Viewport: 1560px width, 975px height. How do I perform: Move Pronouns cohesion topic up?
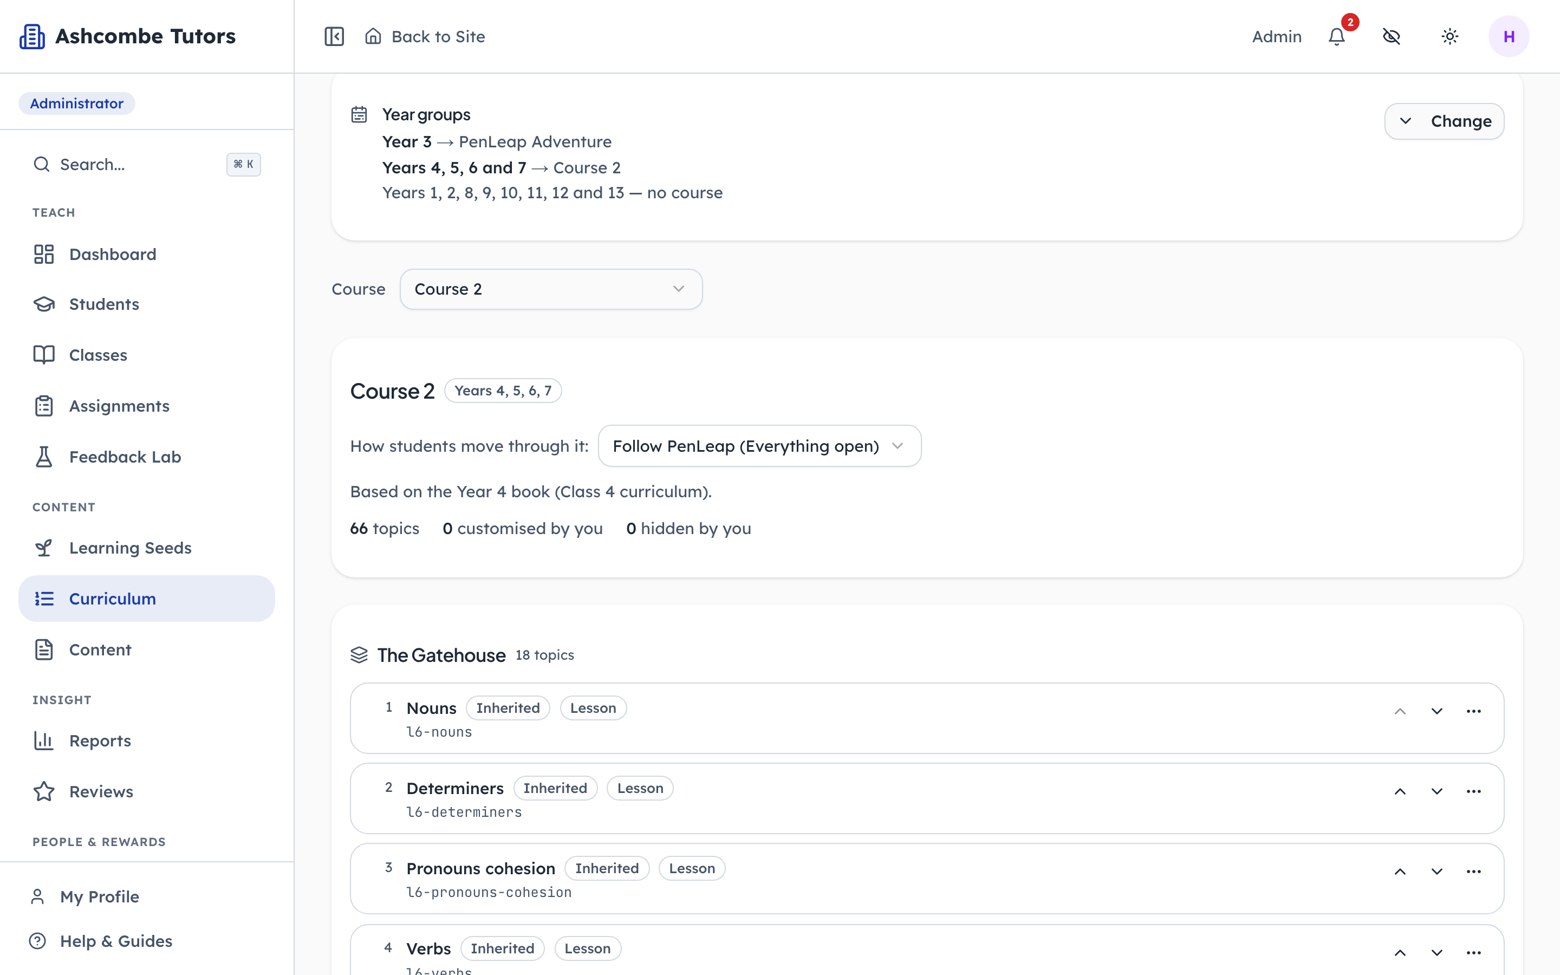tap(1400, 871)
